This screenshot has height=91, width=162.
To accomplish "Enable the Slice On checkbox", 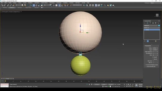I will point(153,59).
